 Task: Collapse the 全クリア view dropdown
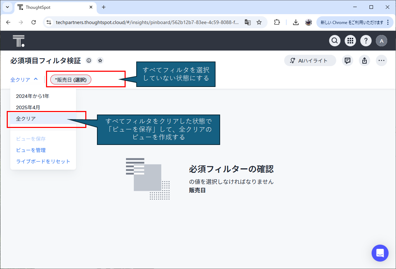24,80
